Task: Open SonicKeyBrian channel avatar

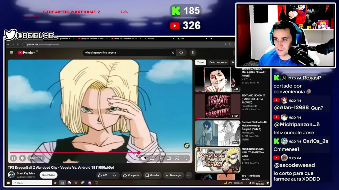Action: click(11, 175)
